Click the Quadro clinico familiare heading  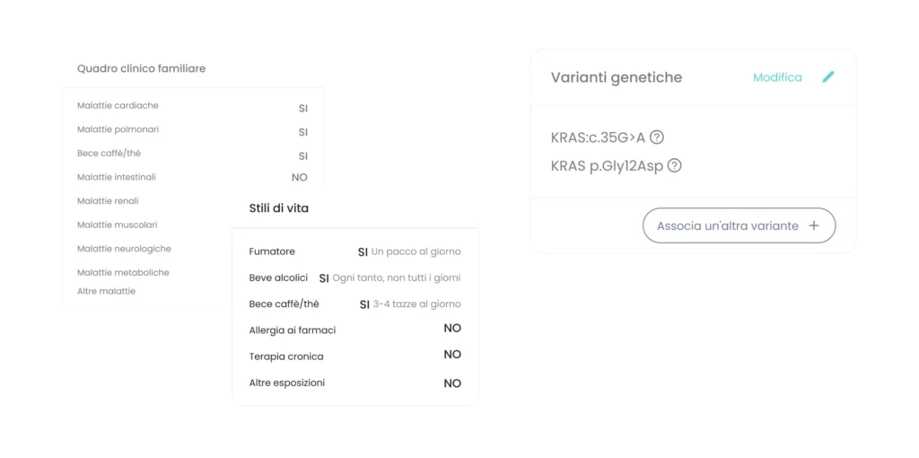141,68
